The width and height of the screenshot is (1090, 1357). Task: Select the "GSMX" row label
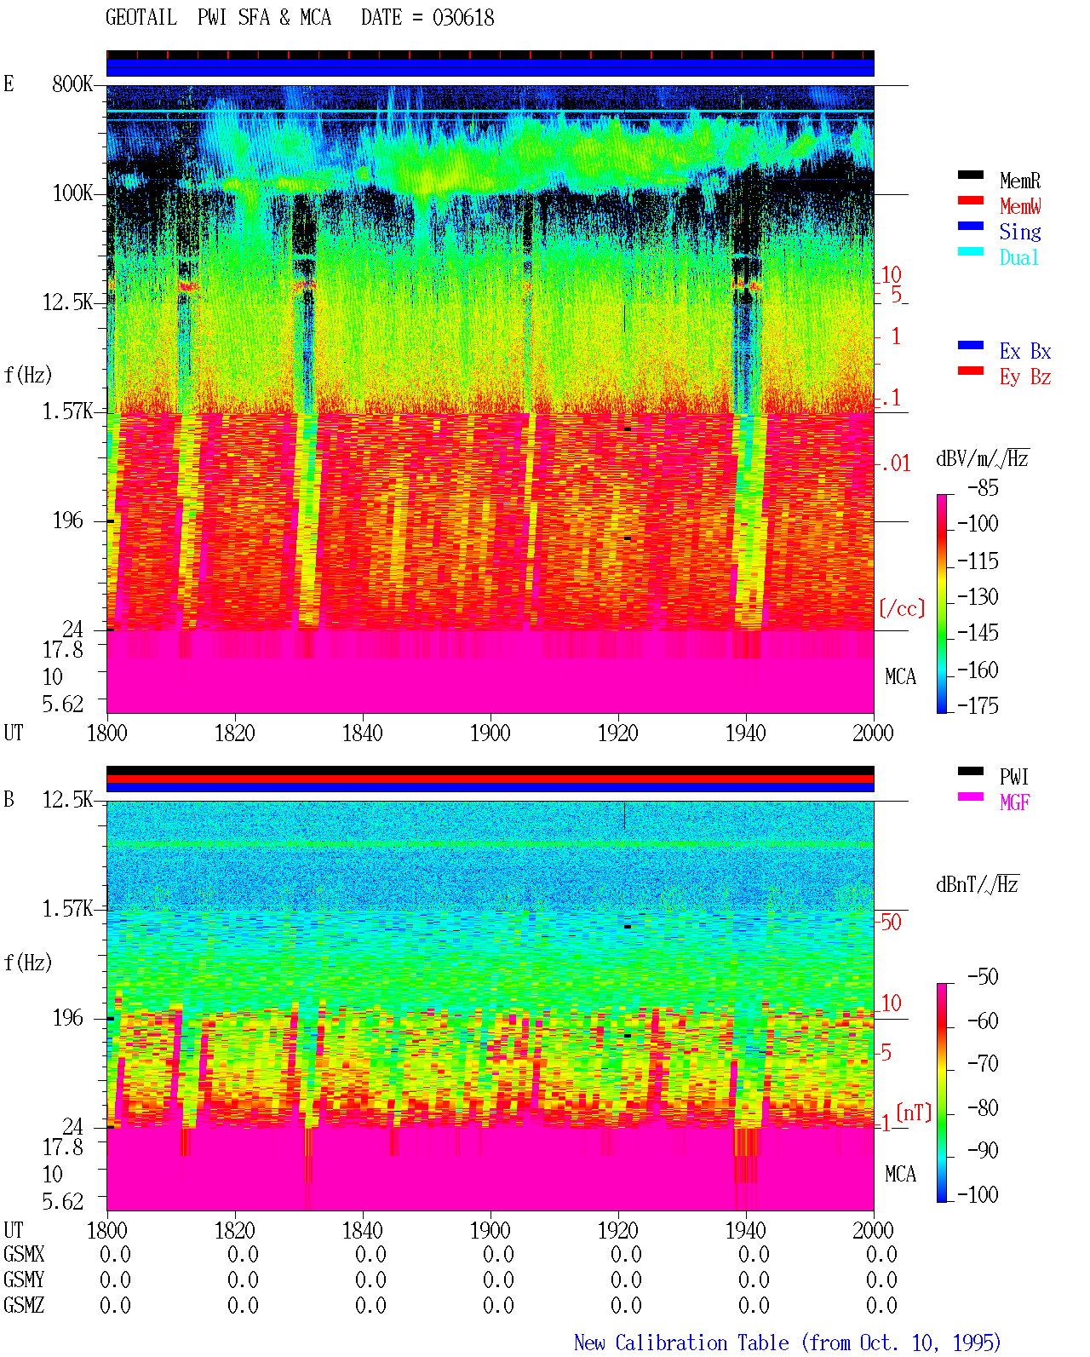coord(24,1254)
